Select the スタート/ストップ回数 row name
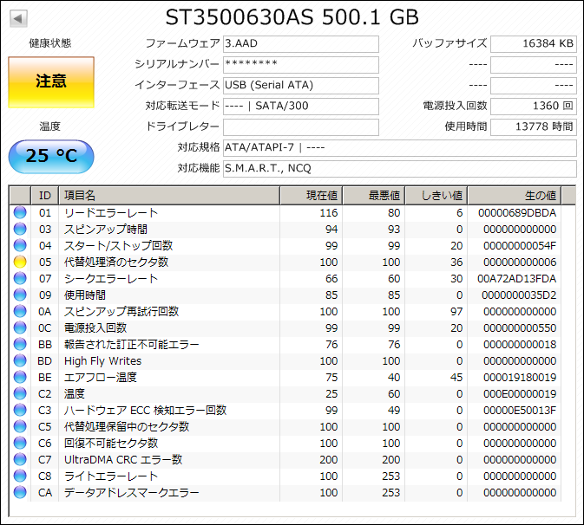584x525 pixels. pos(118,245)
